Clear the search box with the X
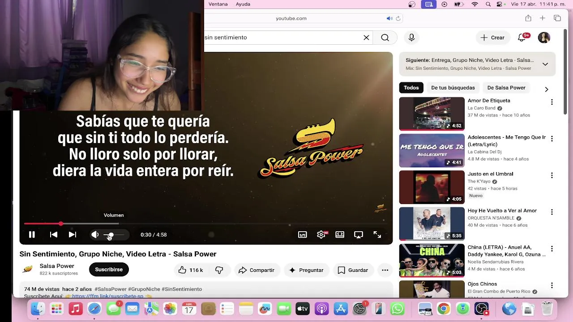Image resolution: width=573 pixels, height=322 pixels. click(366, 38)
